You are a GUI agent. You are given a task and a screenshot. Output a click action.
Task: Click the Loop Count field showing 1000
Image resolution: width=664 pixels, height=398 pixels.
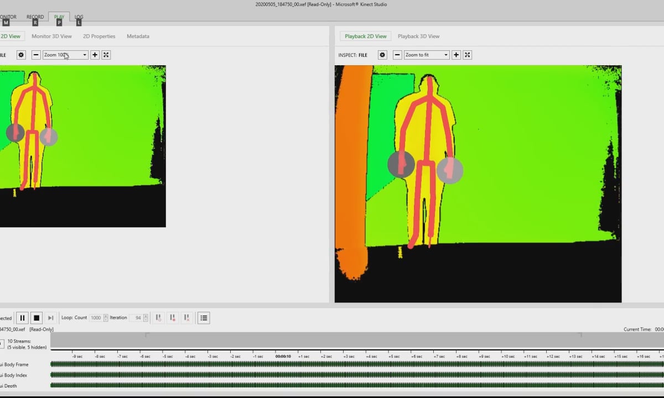(96, 318)
